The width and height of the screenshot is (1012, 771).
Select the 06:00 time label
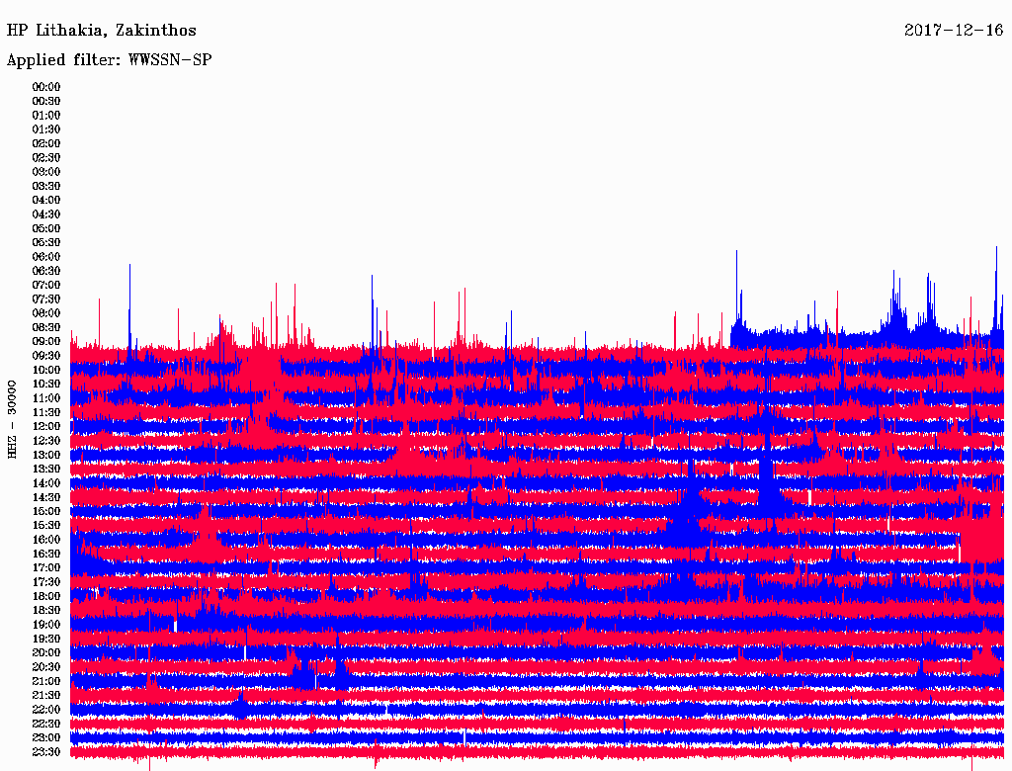pyautogui.click(x=46, y=256)
